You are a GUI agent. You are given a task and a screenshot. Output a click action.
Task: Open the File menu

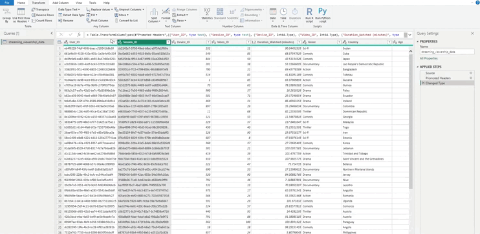coord(7,3)
